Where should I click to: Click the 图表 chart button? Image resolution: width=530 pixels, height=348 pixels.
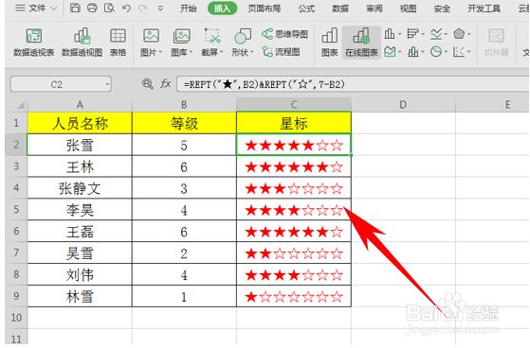coord(330,43)
